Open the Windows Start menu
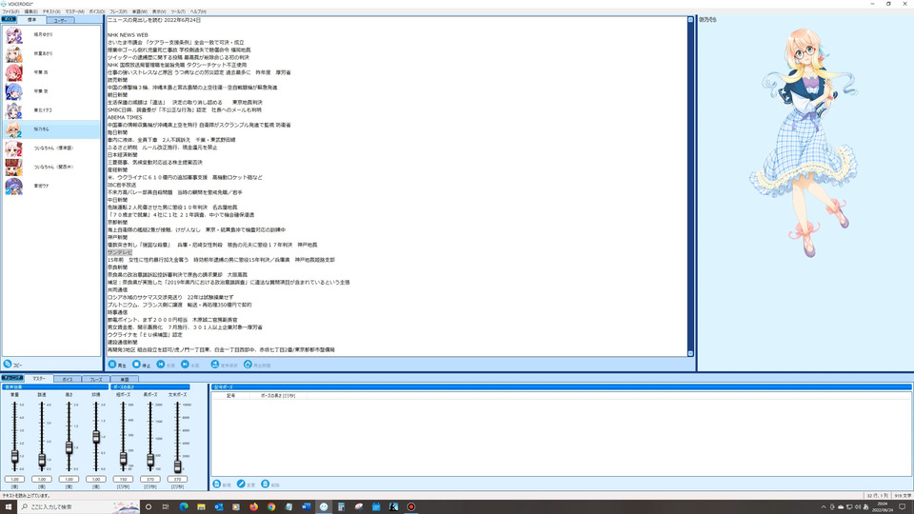The height and width of the screenshot is (514, 914). click(9, 507)
